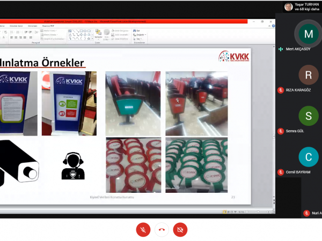Turn the camera back on
Viewport: 322px width, 241px height.
point(180,230)
